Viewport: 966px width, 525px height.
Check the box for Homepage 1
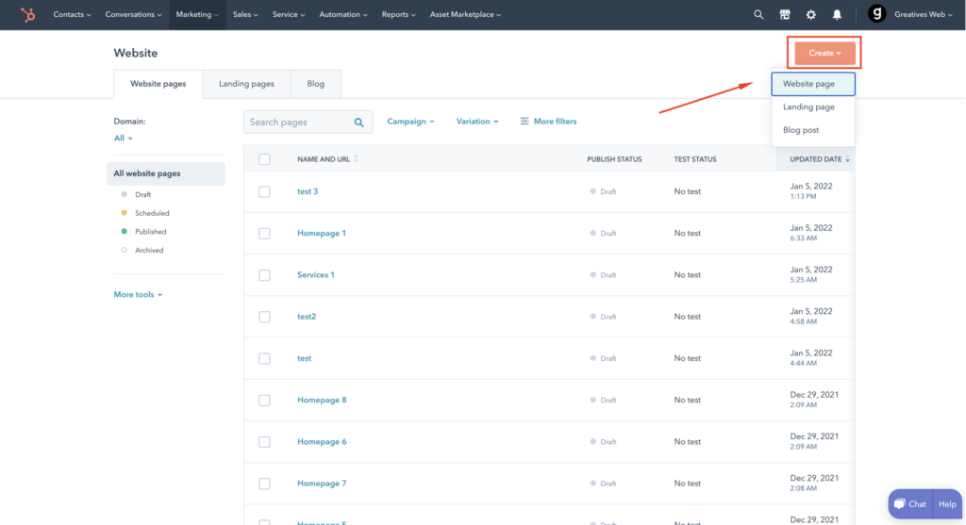(264, 233)
